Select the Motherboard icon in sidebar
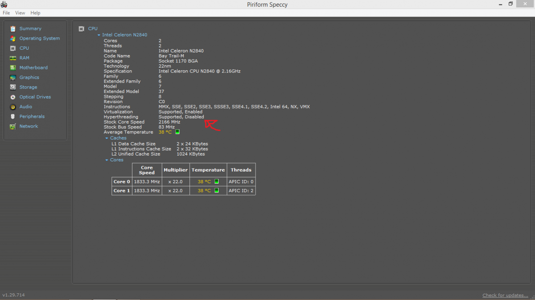The height and width of the screenshot is (300, 535). [x=12, y=68]
